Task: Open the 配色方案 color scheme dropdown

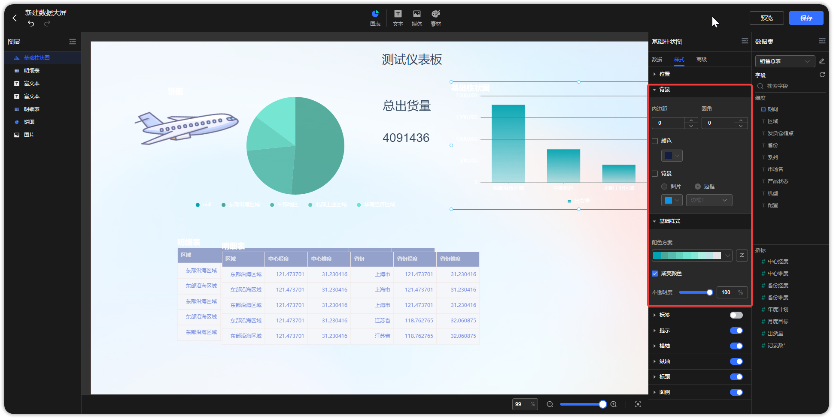Action: click(728, 256)
